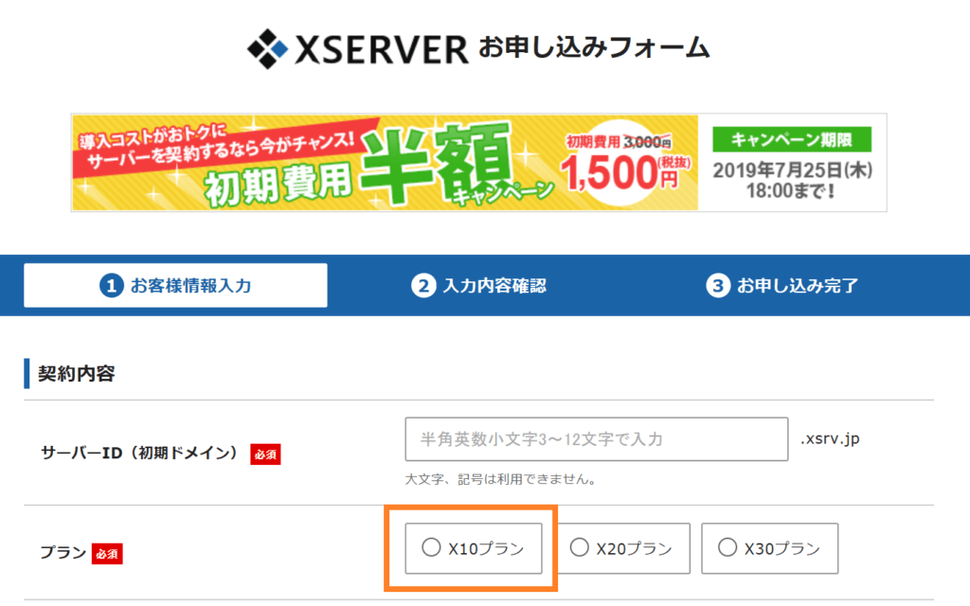Select step 1 お客様情報入力 tab
970x606 pixels.
tap(175, 285)
